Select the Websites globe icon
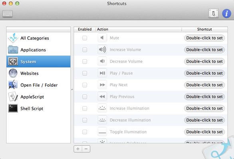Viewport: 234px width, 159px height. (13, 73)
